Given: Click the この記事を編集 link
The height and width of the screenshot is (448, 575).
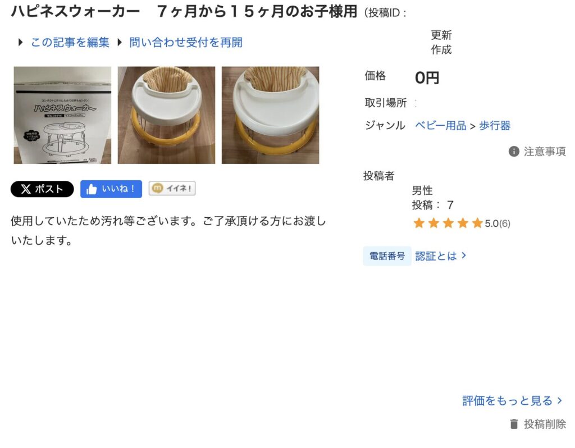Looking at the screenshot, I should click(x=70, y=43).
